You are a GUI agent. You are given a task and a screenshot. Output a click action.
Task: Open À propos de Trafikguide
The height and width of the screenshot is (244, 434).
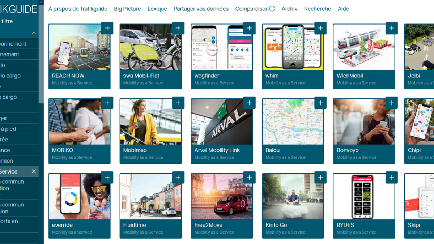pos(78,9)
